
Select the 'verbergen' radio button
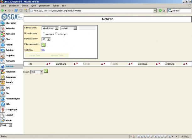pyautogui.click(x=56, y=34)
